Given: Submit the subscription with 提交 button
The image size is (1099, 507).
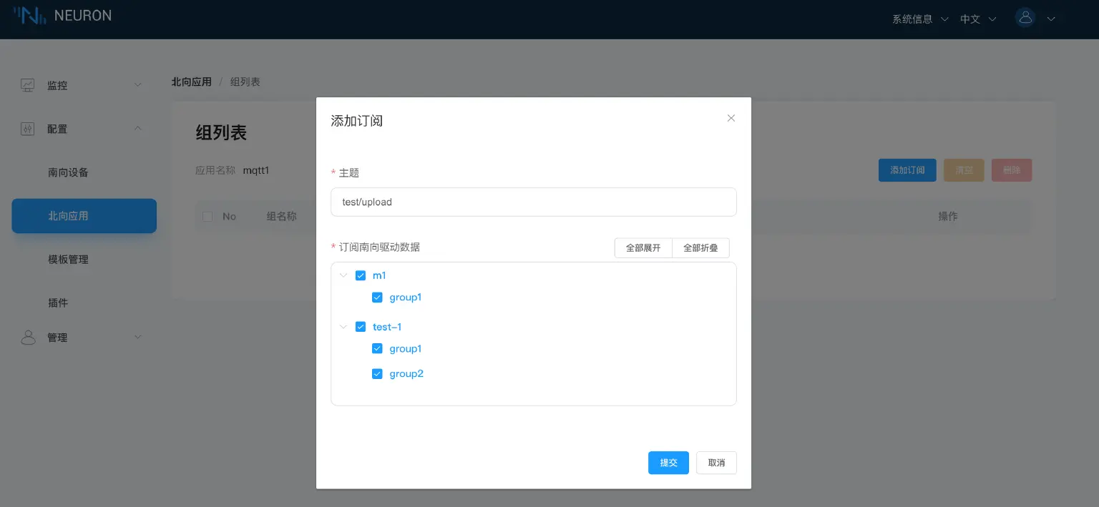Looking at the screenshot, I should coord(668,463).
